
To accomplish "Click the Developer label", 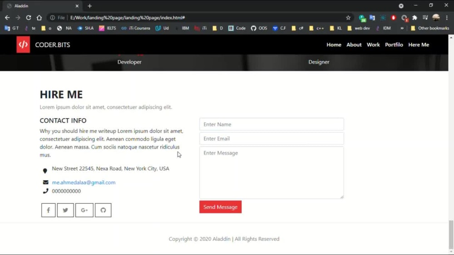I will (129, 62).
